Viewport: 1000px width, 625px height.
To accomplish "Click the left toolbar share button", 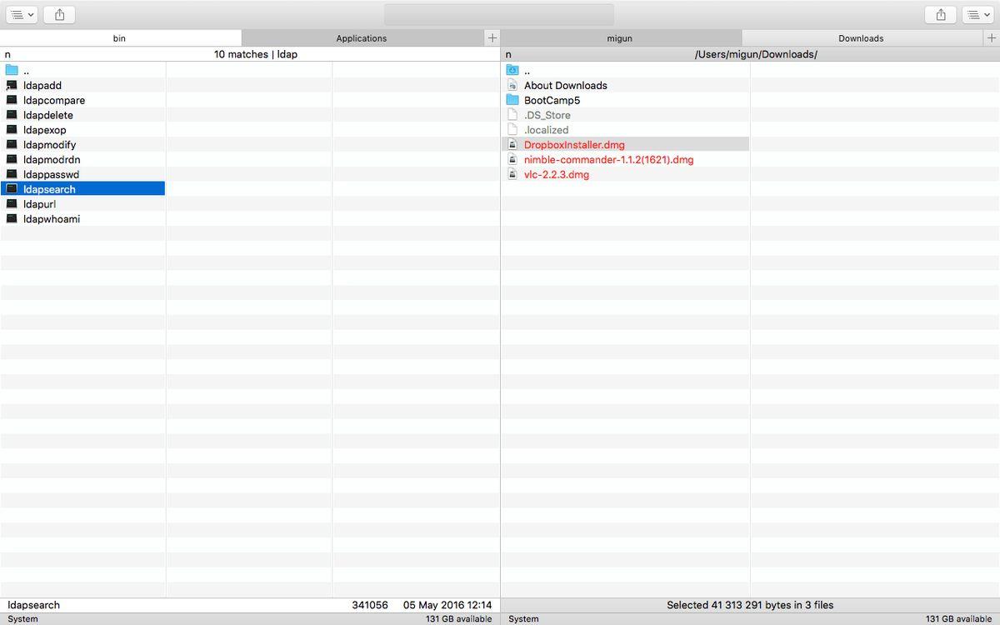I will coord(59,14).
